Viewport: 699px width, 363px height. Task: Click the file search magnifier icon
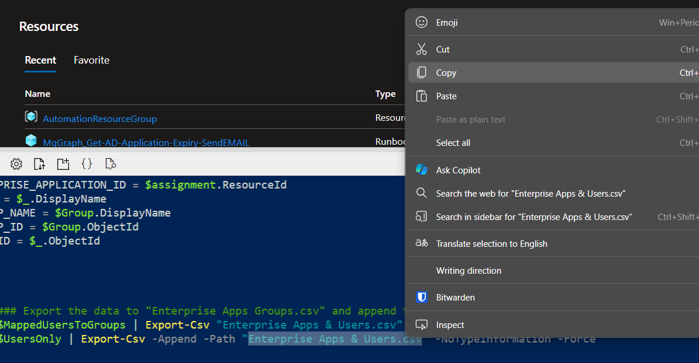[x=110, y=163]
